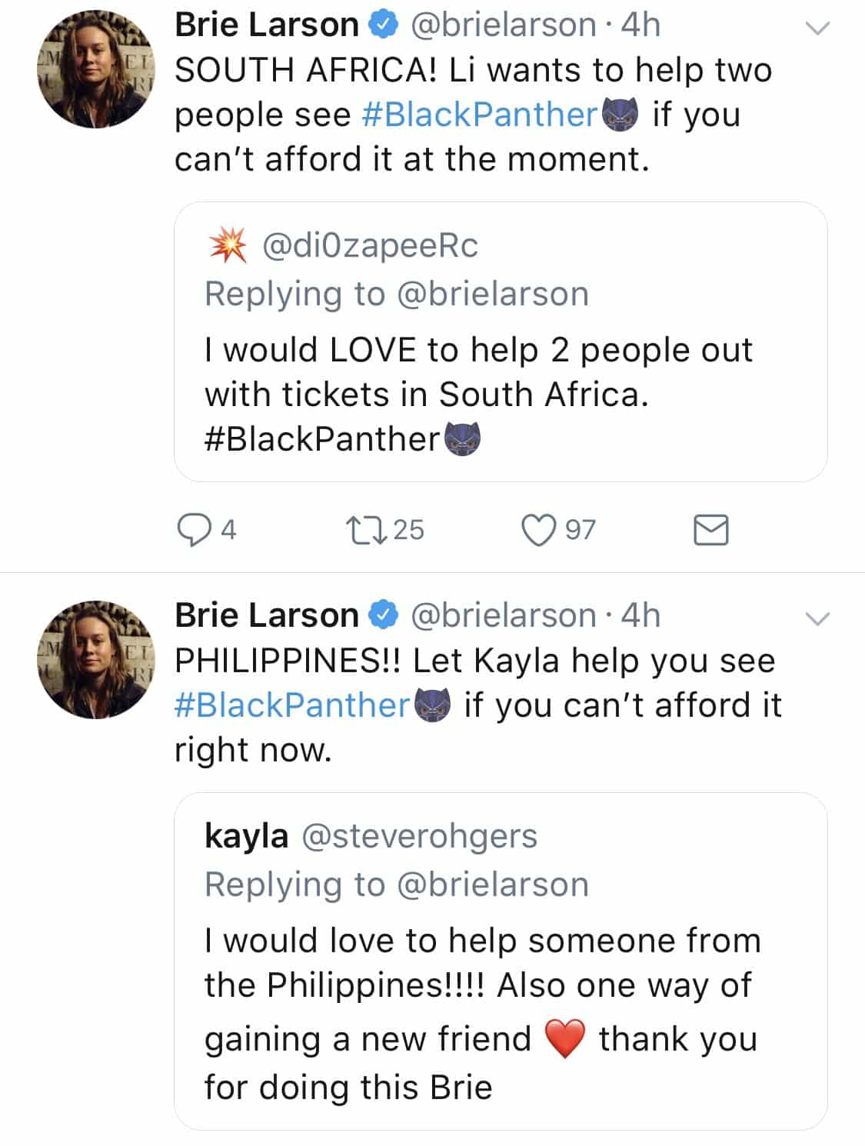865x1146 pixels.
Task: Open Brie Larson's avatar on first tweet
Action: tap(96, 69)
